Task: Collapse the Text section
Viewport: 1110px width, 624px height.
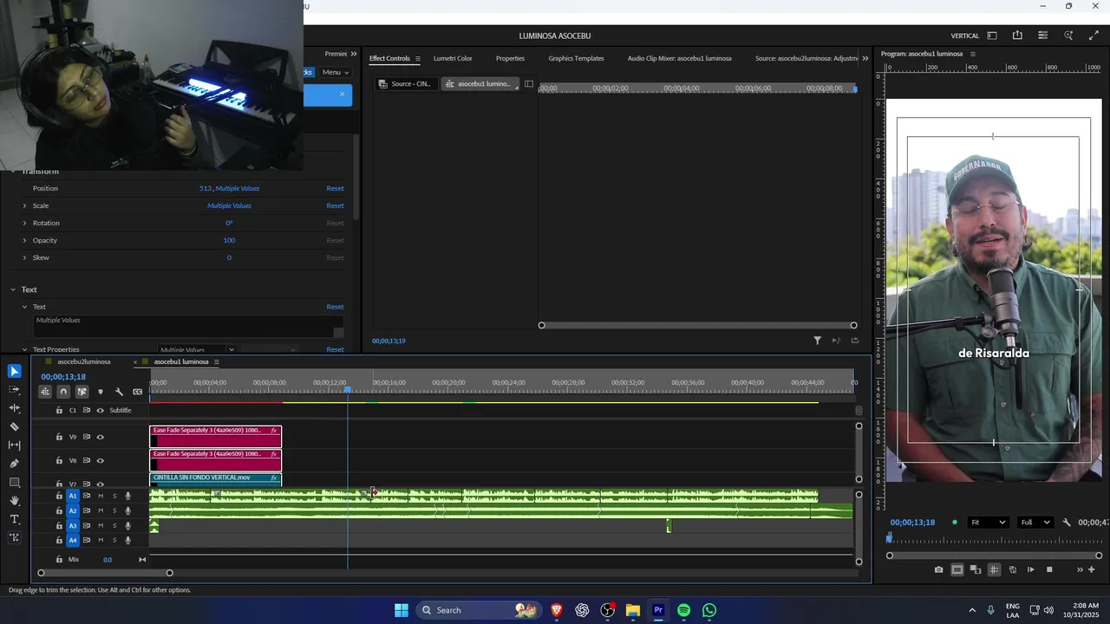Action: tap(13, 289)
